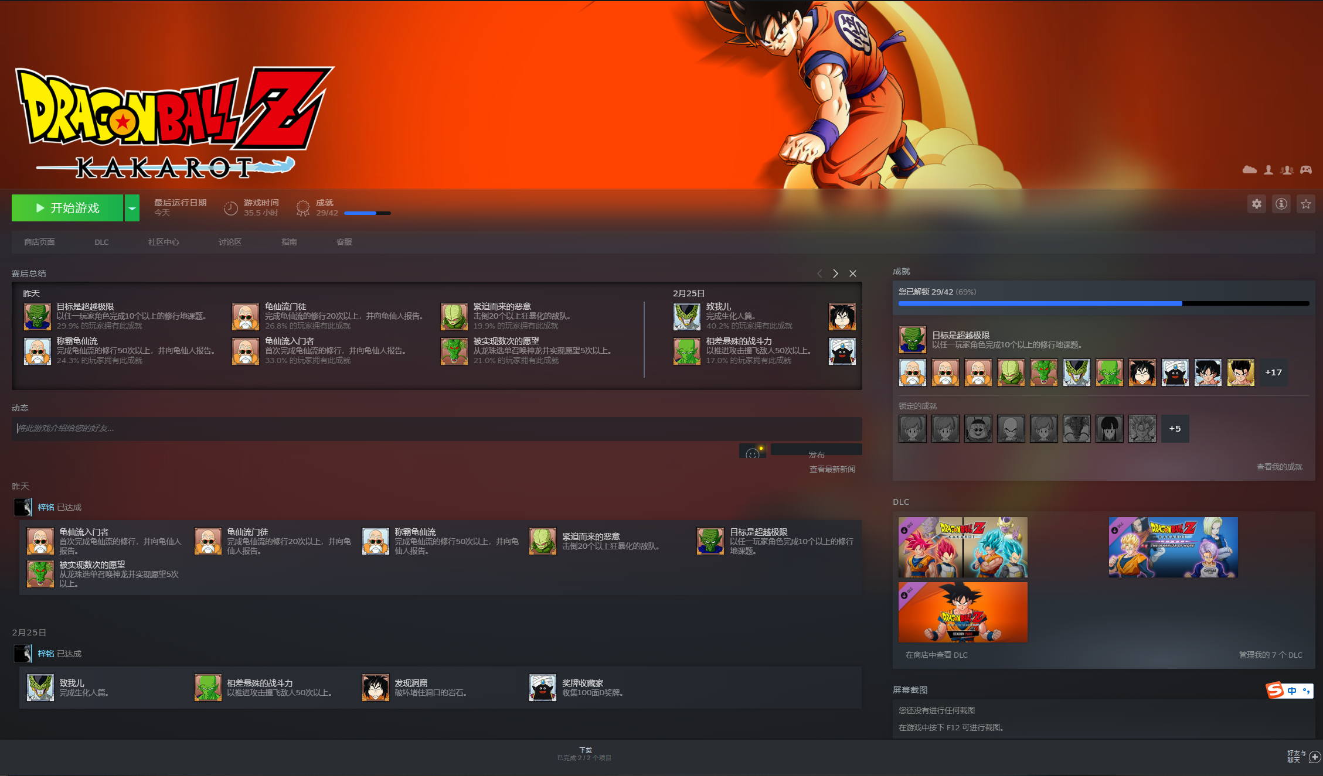Go to next post-game summary page
This screenshot has width=1323, height=776.
(836, 274)
